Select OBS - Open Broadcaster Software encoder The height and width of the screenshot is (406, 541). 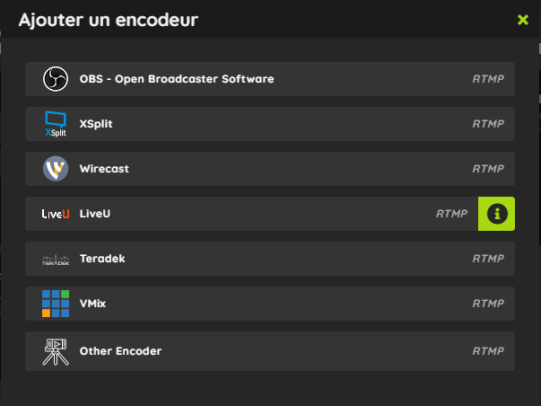tap(270, 79)
